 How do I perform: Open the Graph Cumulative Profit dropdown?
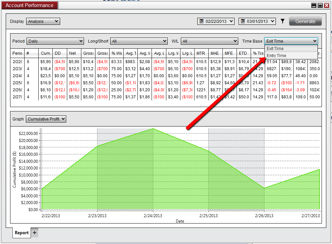(46, 119)
